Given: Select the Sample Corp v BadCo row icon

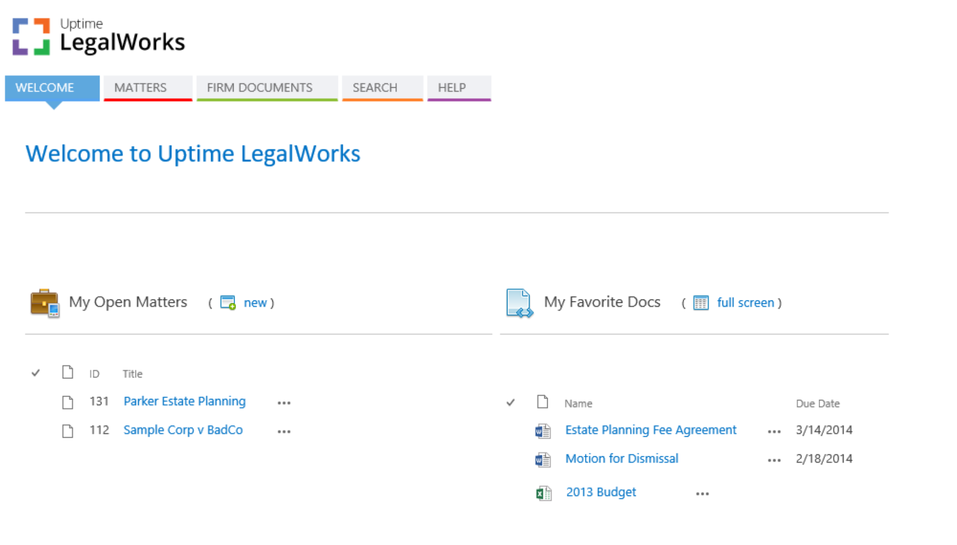Looking at the screenshot, I should pyautogui.click(x=67, y=431).
